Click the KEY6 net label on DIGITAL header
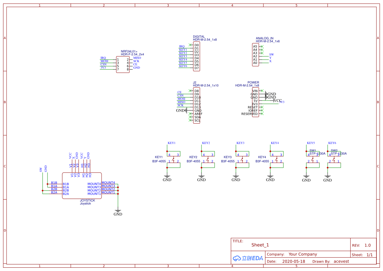 (183, 66)
